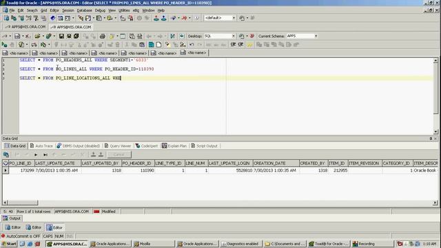Open the File menu
This screenshot has height=248, width=441.
(12, 10)
